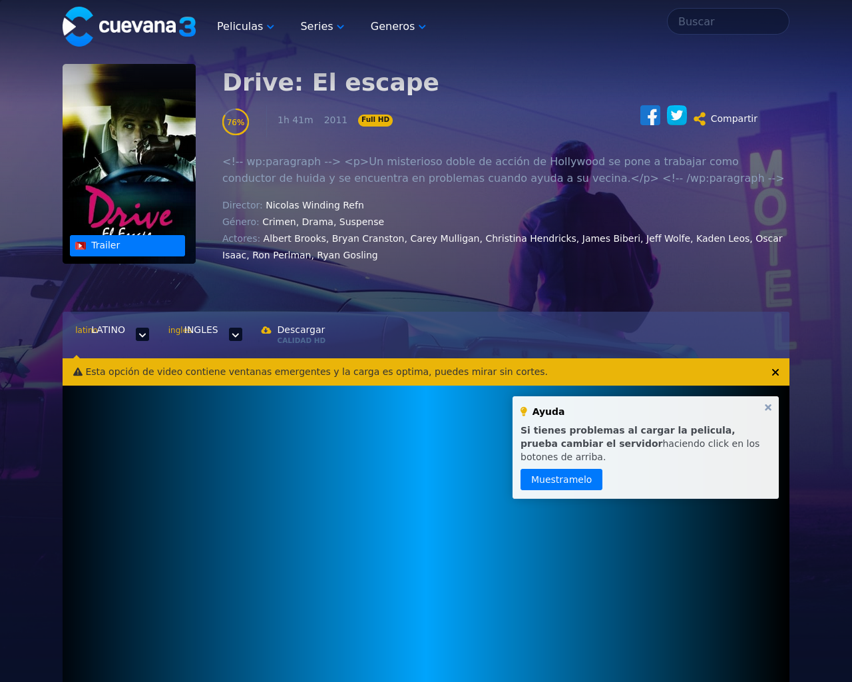The width and height of the screenshot is (852, 682).
Task: Click the Compartir share icon
Action: [x=700, y=119]
